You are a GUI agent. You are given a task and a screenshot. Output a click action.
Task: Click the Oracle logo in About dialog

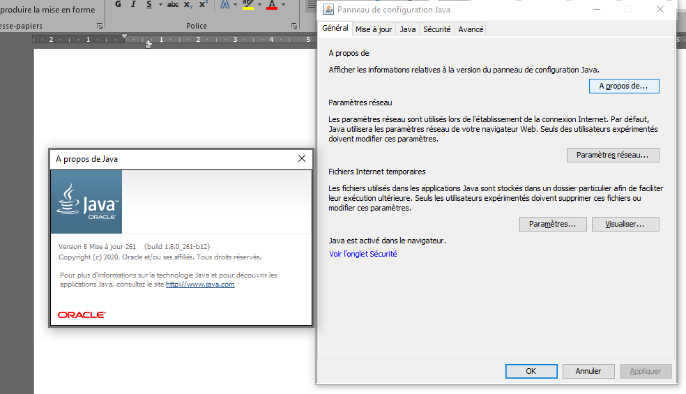[82, 315]
